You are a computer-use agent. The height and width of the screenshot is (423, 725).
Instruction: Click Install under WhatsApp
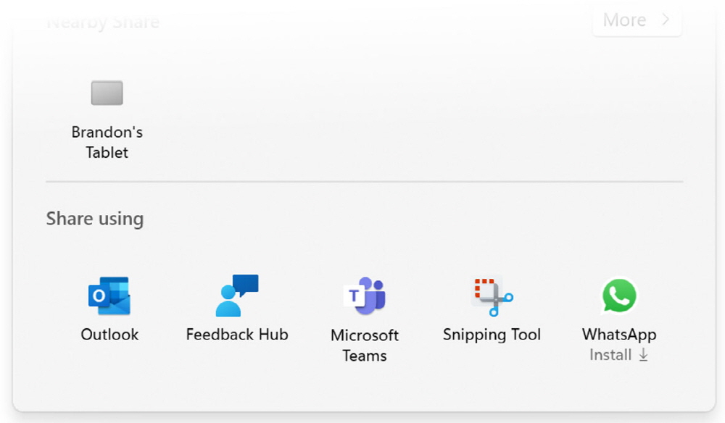tap(610, 355)
